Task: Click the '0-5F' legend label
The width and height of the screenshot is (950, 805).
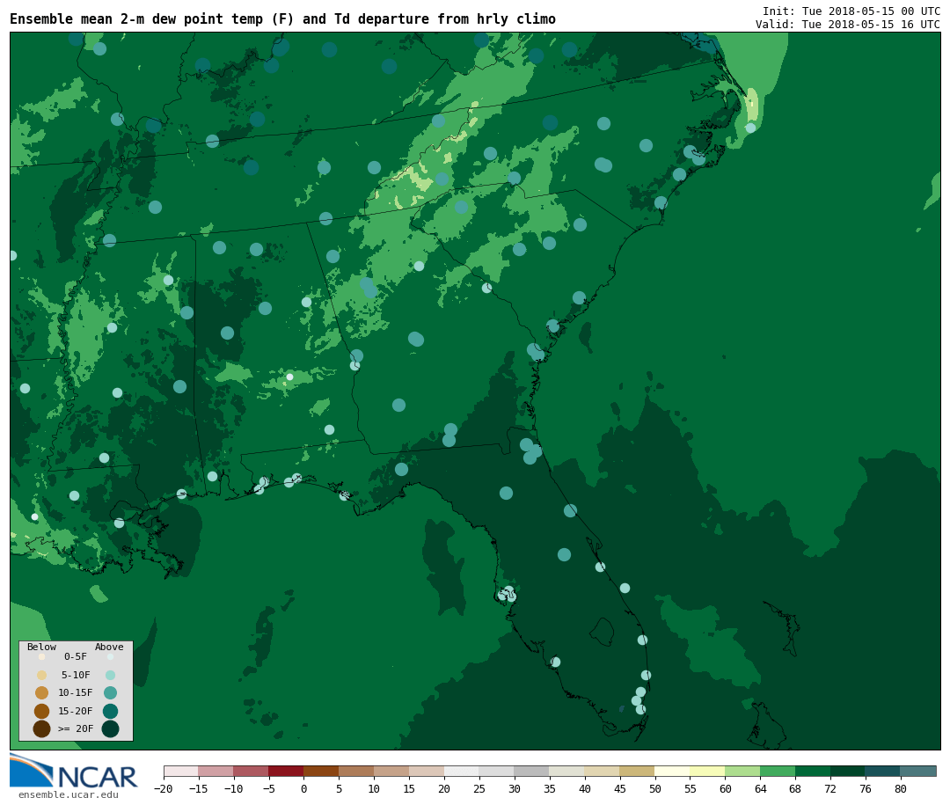Action: pyautogui.click(x=76, y=656)
